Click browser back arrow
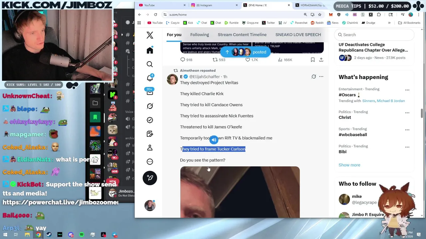Viewport: 426px width, 239px height. pos(139,15)
